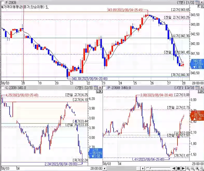Click the I scale button in C 2308 chart

click(x=101, y=92)
